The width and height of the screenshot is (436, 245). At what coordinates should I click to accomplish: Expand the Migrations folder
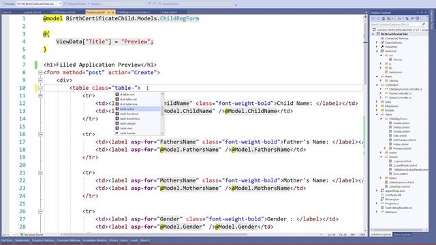click(377, 106)
